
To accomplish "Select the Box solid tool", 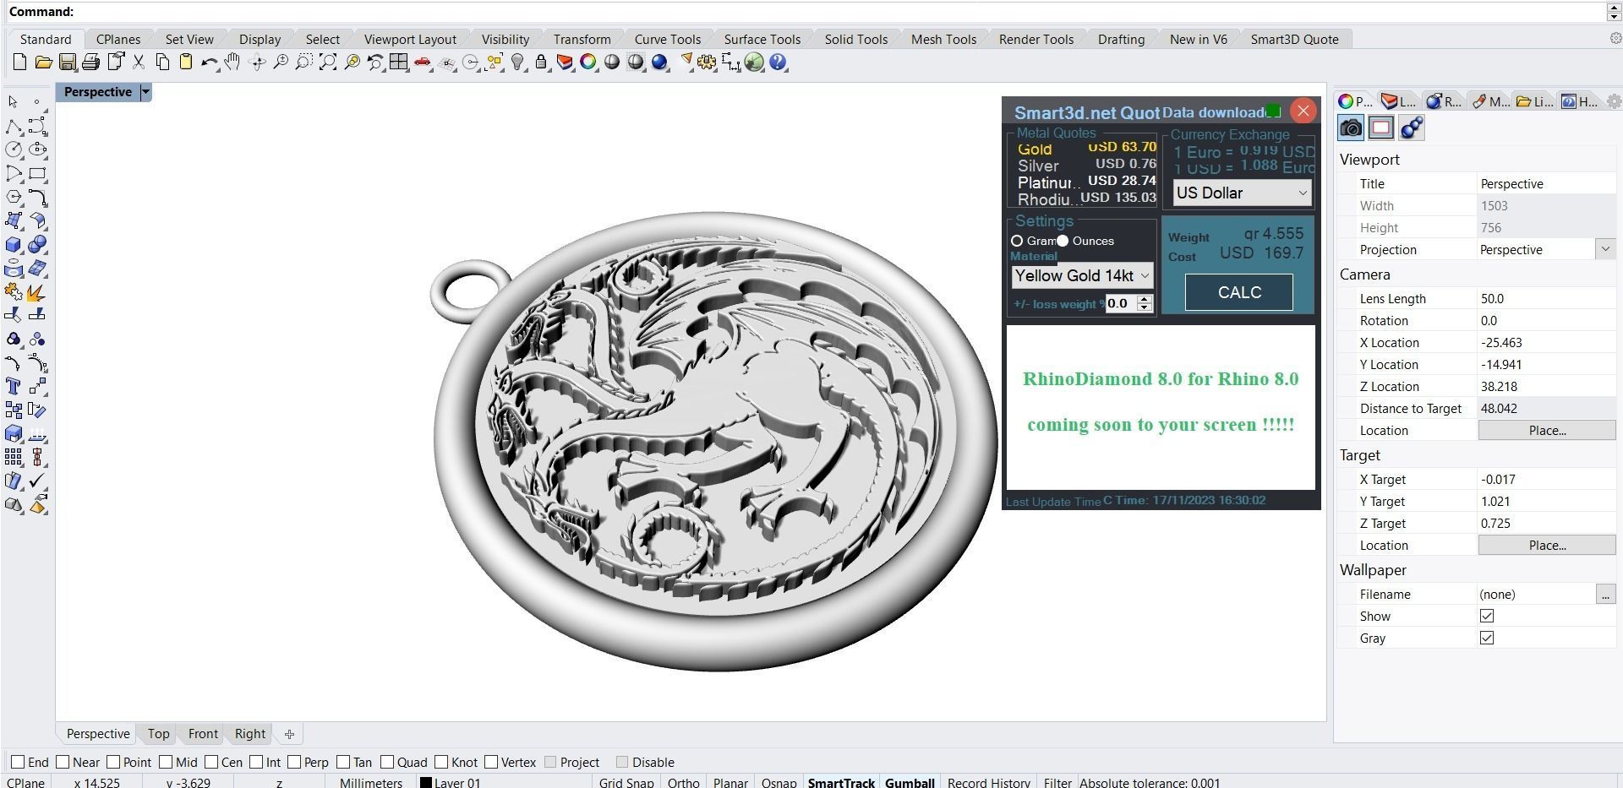I will pyautogui.click(x=13, y=245).
